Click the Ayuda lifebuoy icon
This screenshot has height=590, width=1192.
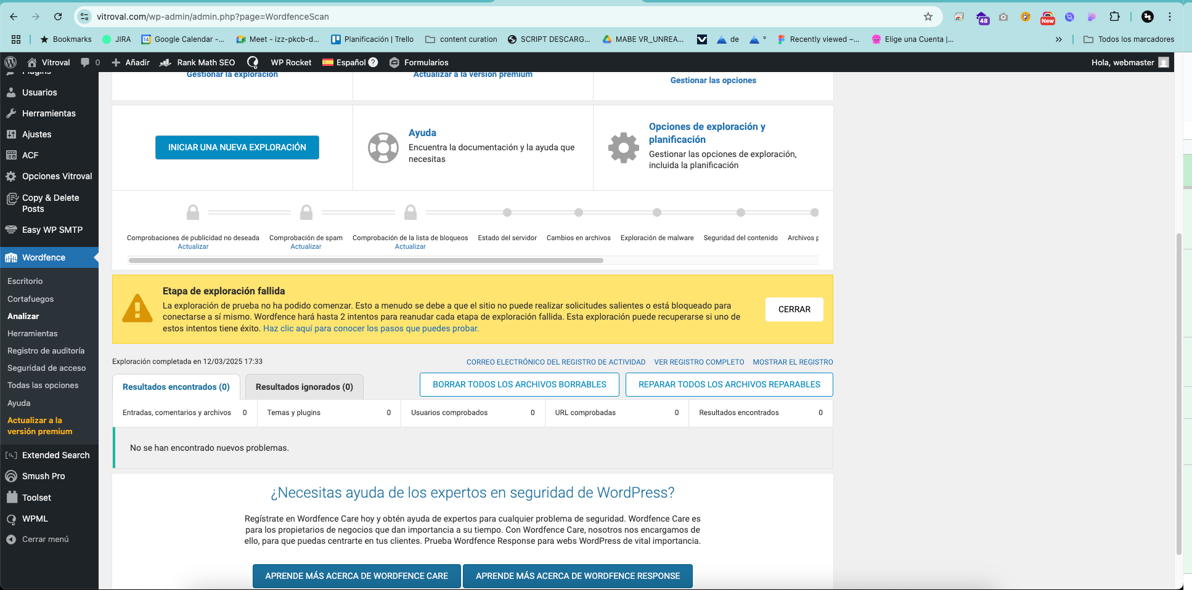[x=383, y=148]
